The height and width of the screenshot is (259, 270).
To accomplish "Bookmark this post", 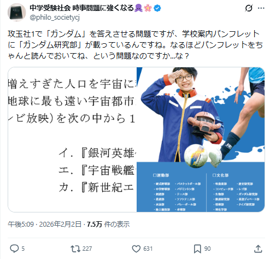I will 197,249.
